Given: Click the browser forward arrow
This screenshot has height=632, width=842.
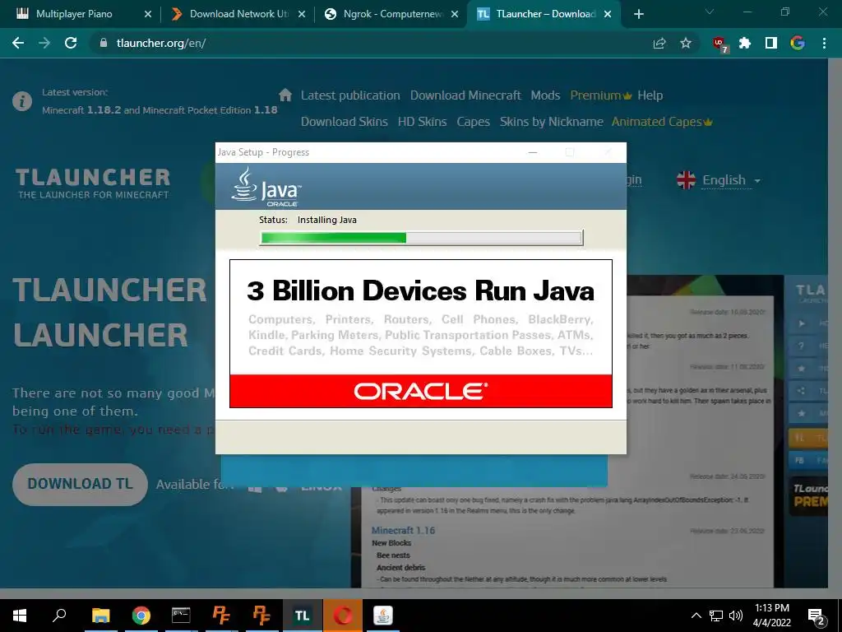Looking at the screenshot, I should (x=44, y=43).
